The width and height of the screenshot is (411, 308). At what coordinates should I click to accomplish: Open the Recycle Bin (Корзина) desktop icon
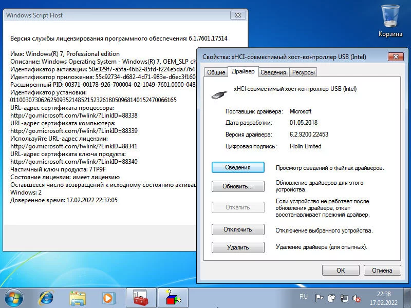click(390, 22)
